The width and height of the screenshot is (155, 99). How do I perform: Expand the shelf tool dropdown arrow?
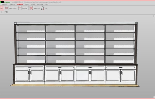(x=3, y=8)
